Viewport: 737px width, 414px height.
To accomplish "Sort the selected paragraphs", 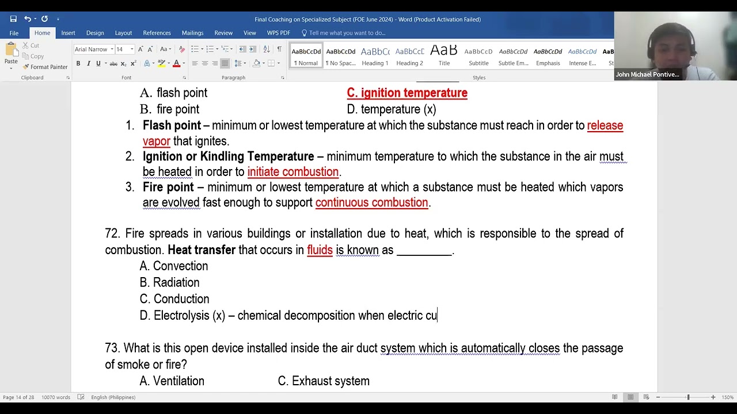I will coord(267,49).
